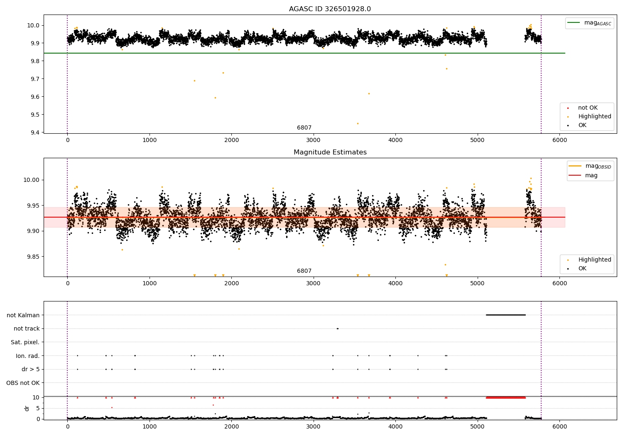The image size is (623, 436).
Task: Click the 9.7 tick on top y-axis
Action: coord(35,79)
